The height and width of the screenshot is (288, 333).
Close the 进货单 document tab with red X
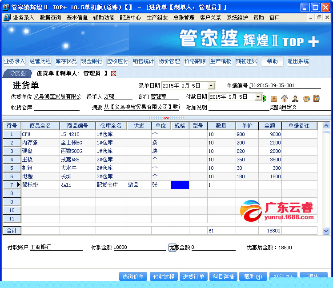click(x=114, y=74)
